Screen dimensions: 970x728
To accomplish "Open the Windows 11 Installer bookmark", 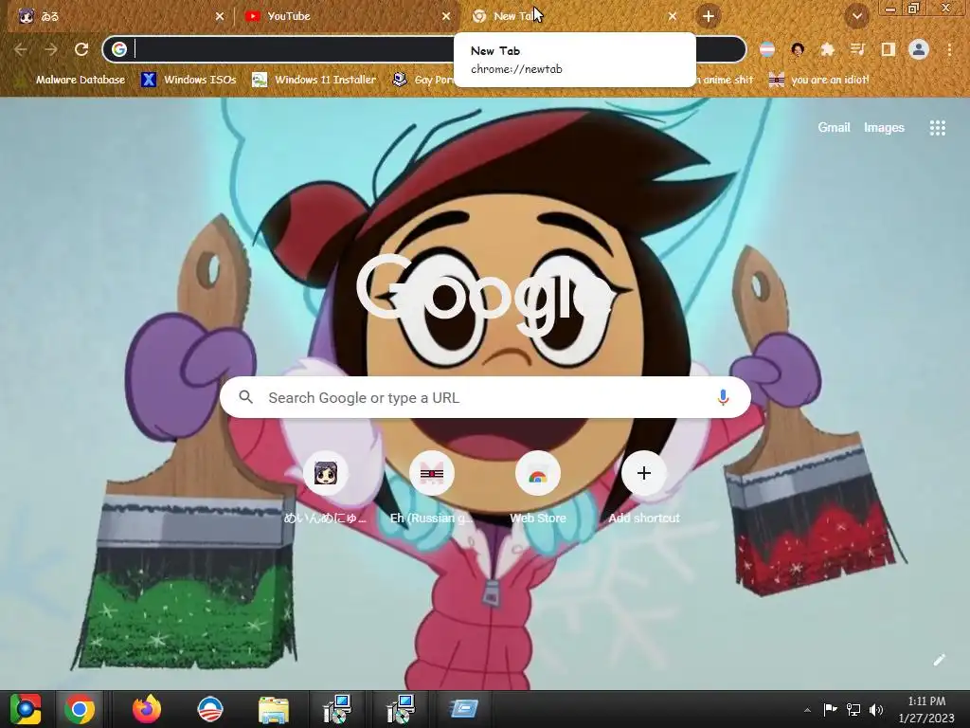I will [x=314, y=80].
